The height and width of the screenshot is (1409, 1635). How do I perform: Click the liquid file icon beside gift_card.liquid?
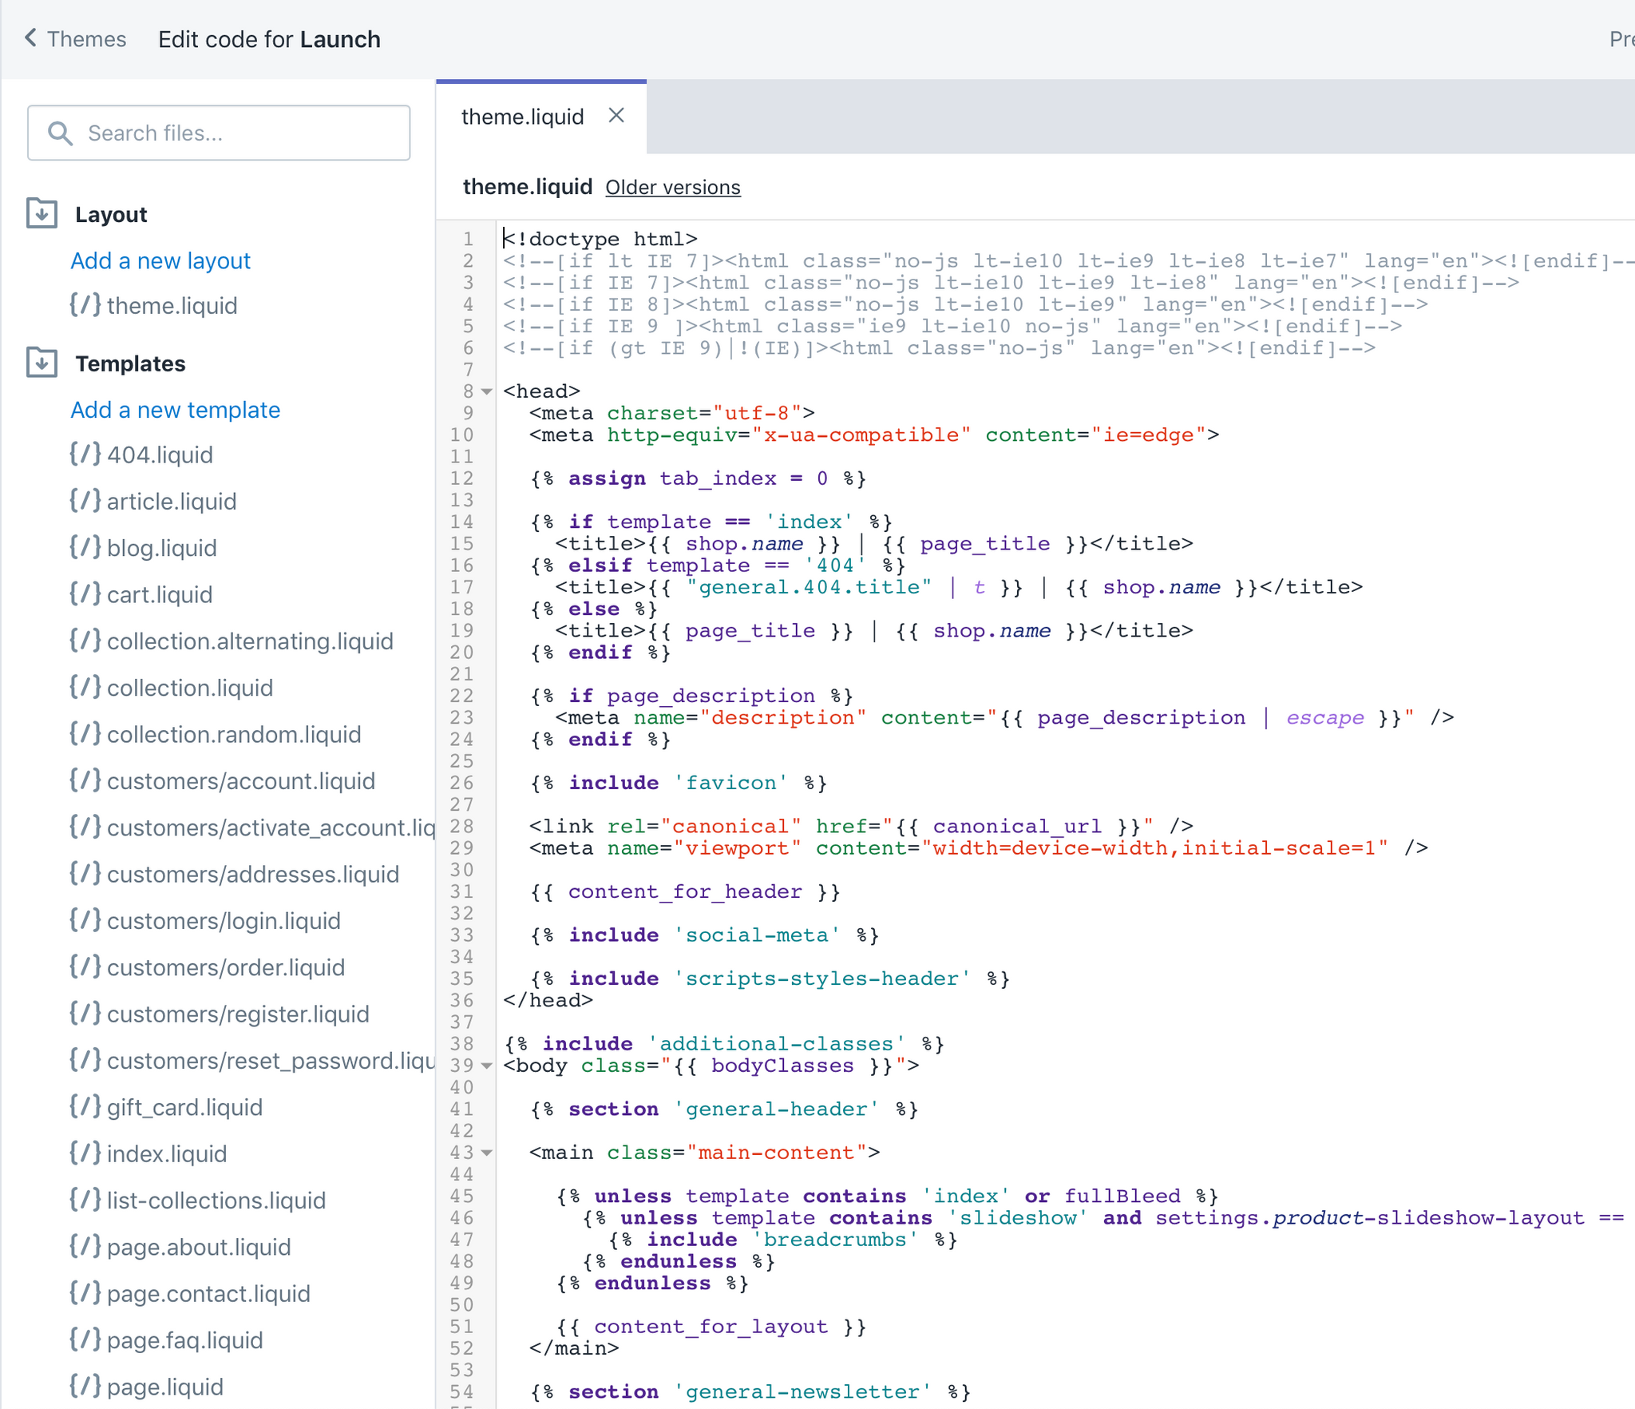[85, 1106]
